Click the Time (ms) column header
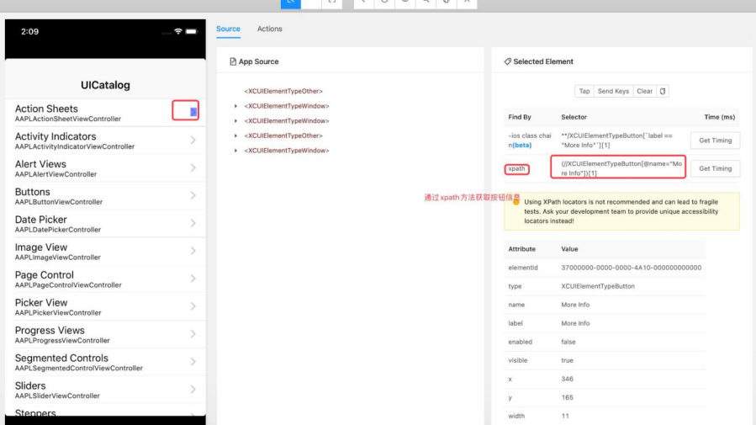This screenshot has height=425, width=756. (x=719, y=117)
